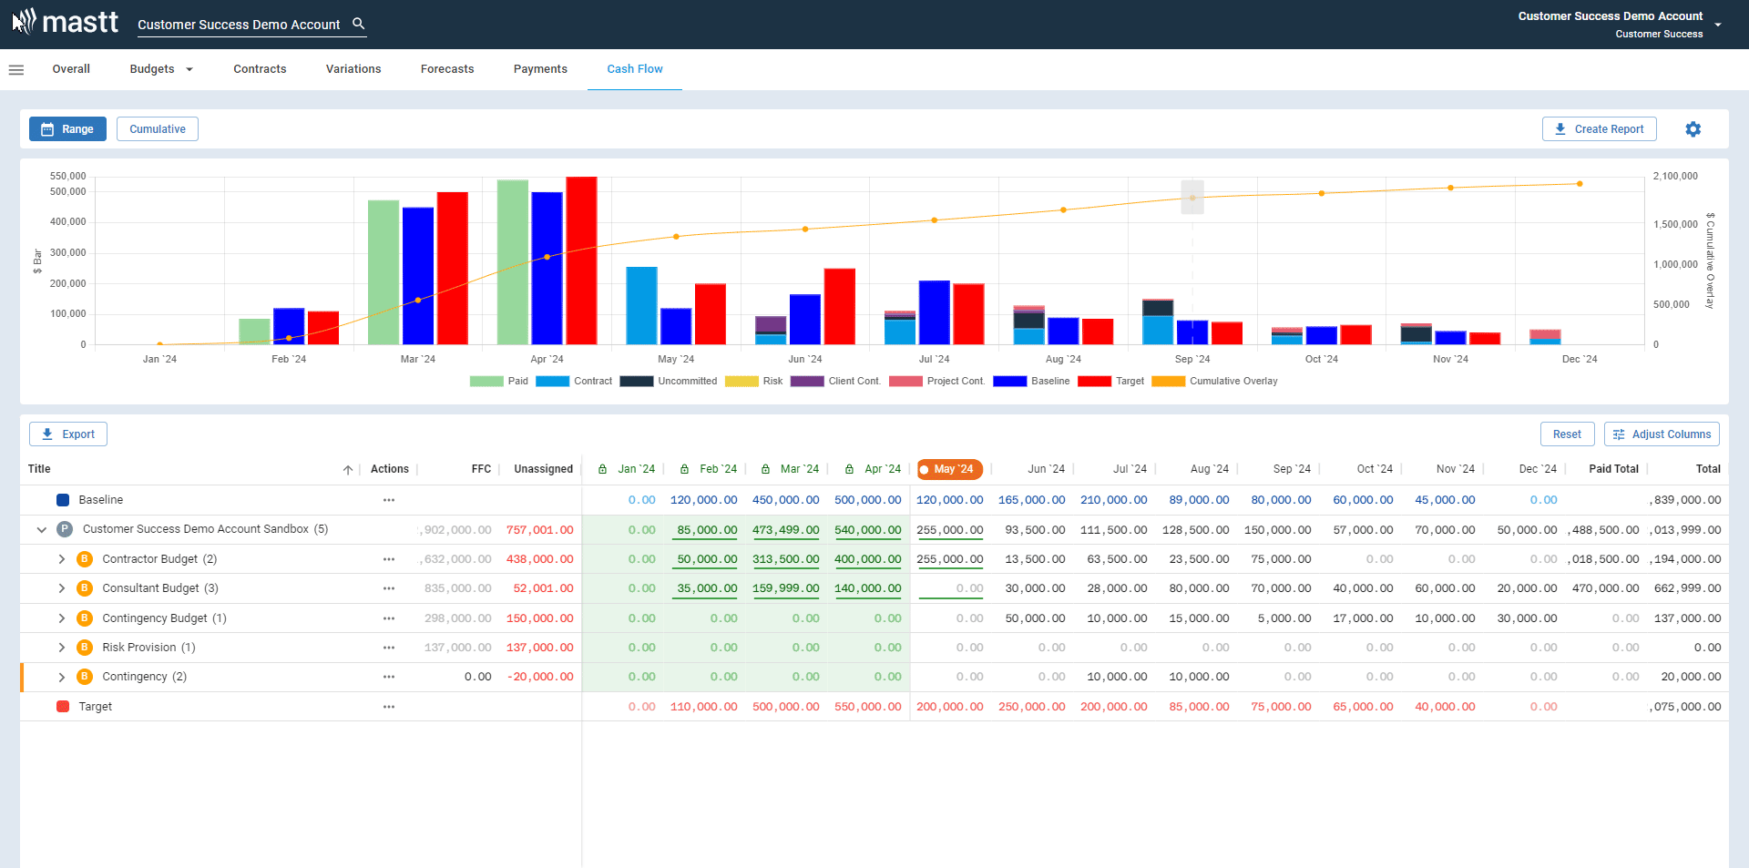Click the B badge on Contractor Budget row
The height and width of the screenshot is (868, 1749).
[85, 558]
